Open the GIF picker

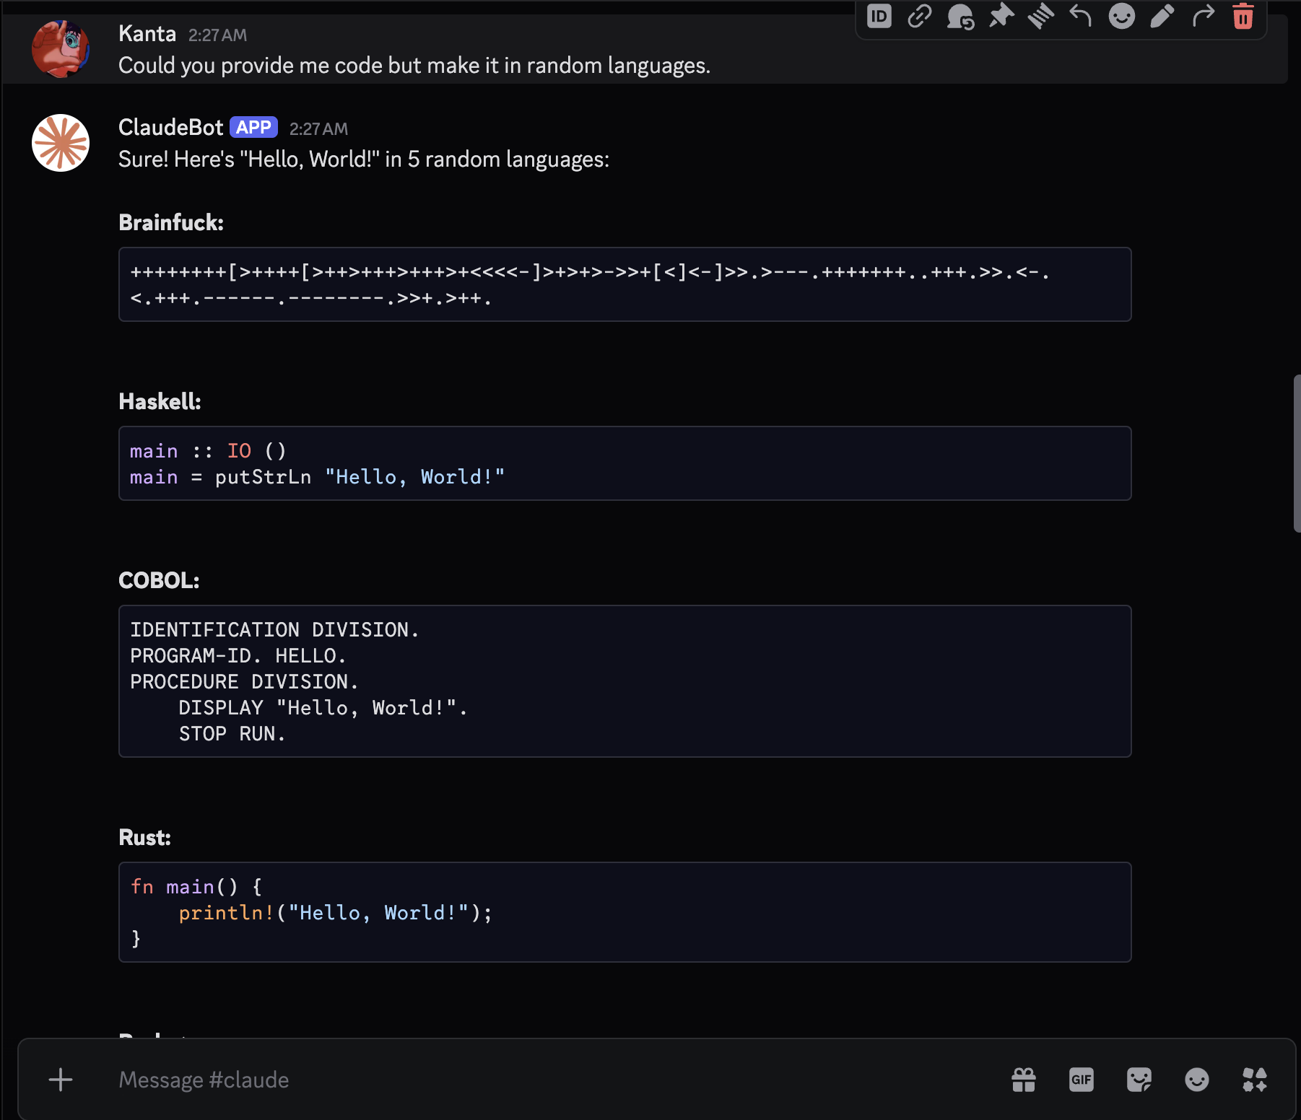1082,1080
